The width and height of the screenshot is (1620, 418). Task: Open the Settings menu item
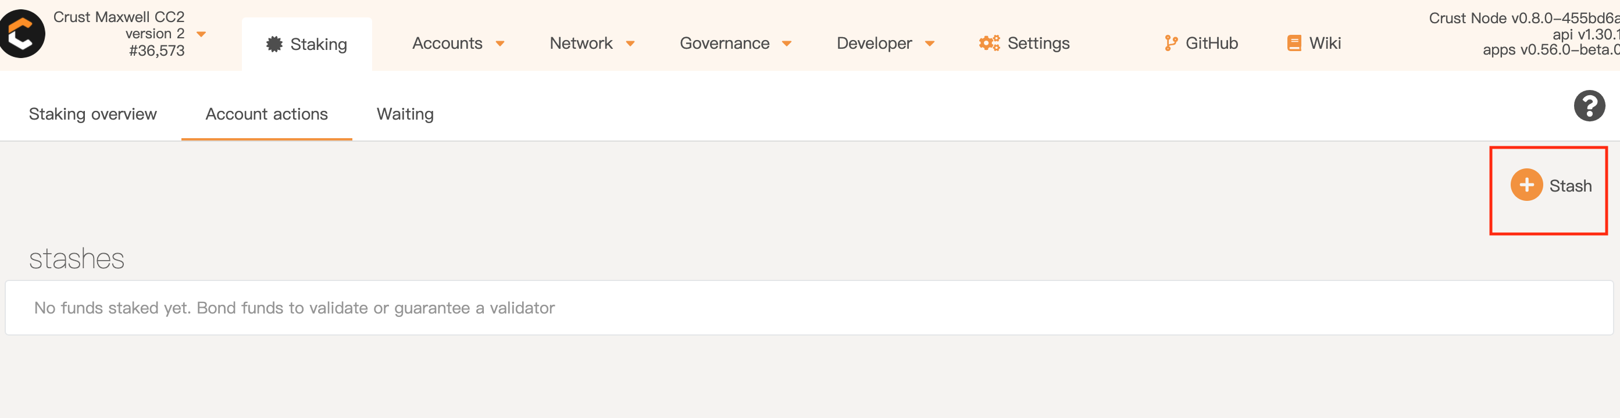[x=1038, y=44]
